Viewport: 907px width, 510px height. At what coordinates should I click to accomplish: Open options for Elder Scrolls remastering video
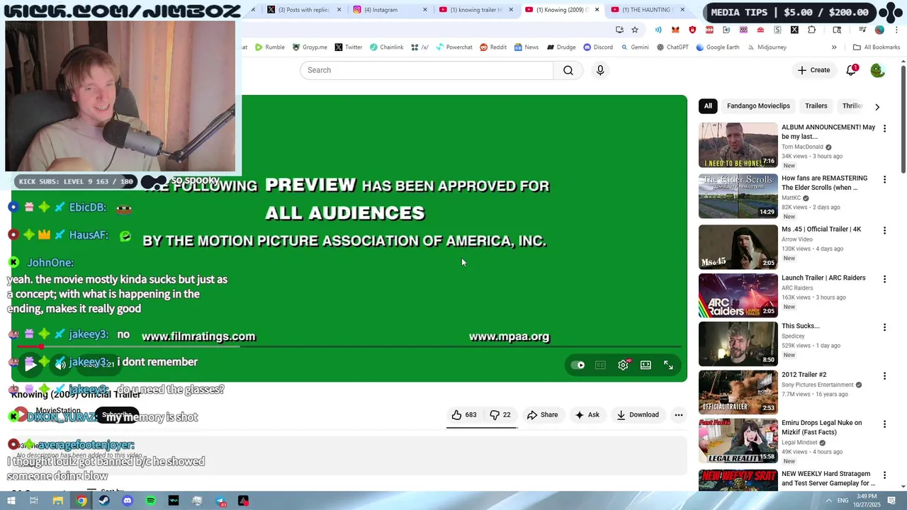(x=884, y=180)
